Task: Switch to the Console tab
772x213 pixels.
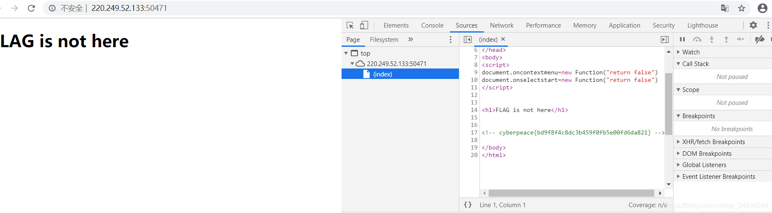Action: [x=432, y=25]
